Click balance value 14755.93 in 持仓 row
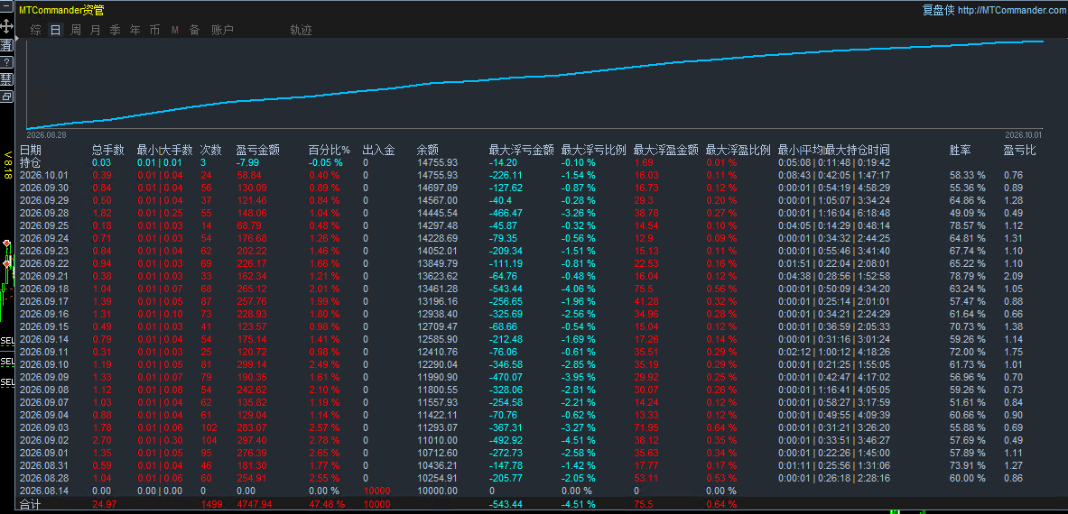This screenshot has width=1068, height=514. pos(437,162)
